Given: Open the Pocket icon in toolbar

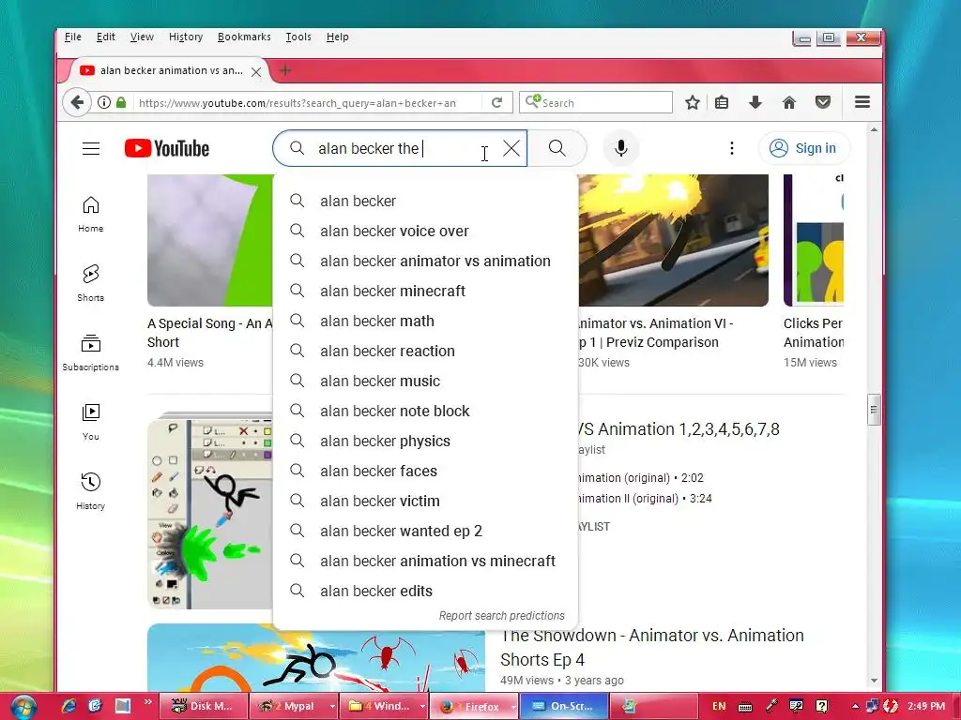Looking at the screenshot, I should pos(823,102).
